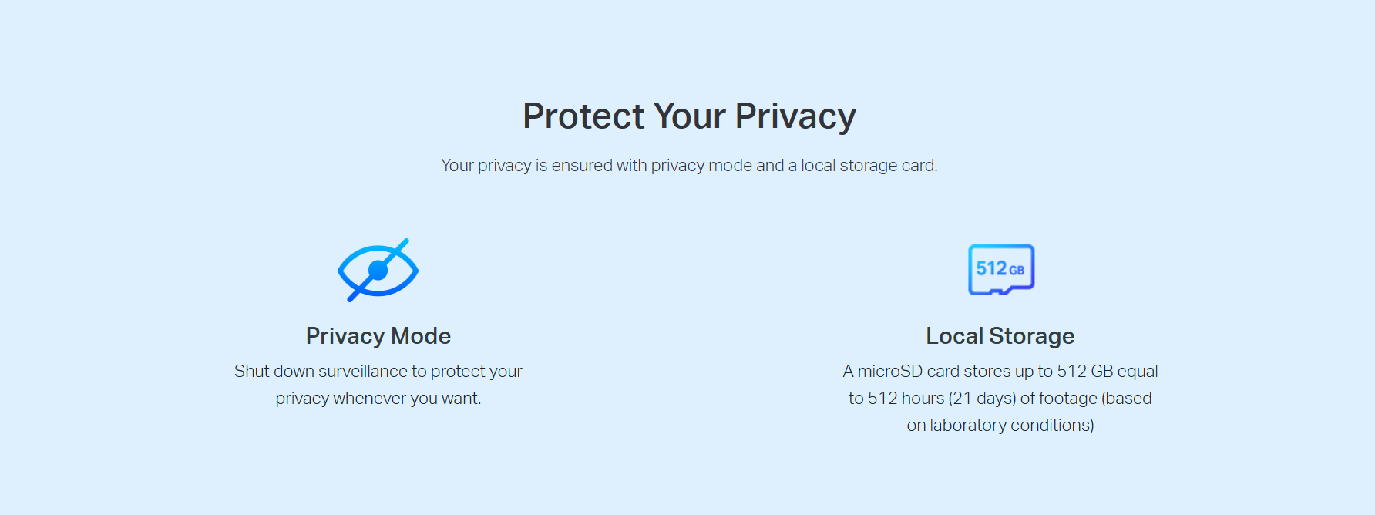Click the crossed-out eye privacy icon
The image size is (1375, 515).
378,270
